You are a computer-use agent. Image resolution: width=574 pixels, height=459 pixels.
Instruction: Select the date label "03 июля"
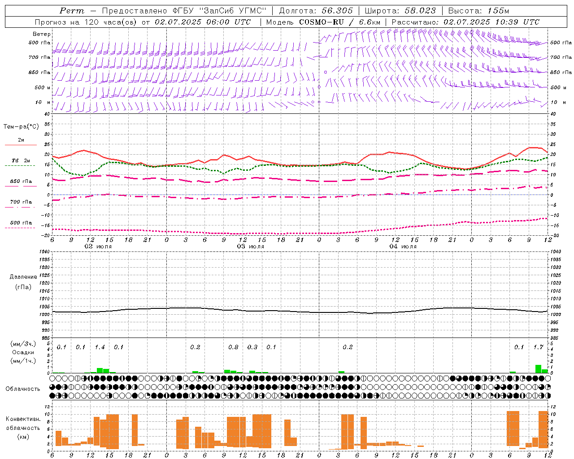(251, 247)
